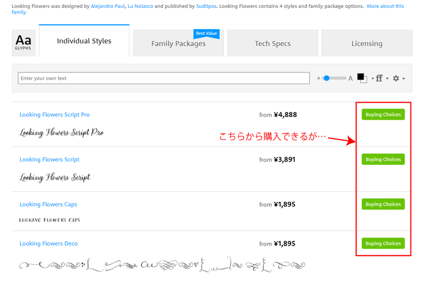Open the gear settings icon

[x=396, y=79]
